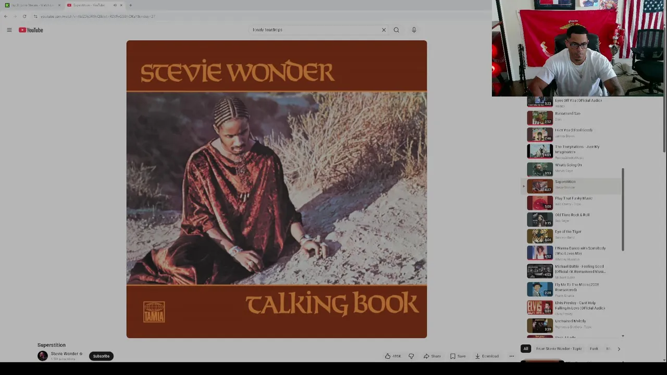This screenshot has height=375, width=667.
Task: Play Old Time Rock & Roll
Action: click(x=572, y=219)
